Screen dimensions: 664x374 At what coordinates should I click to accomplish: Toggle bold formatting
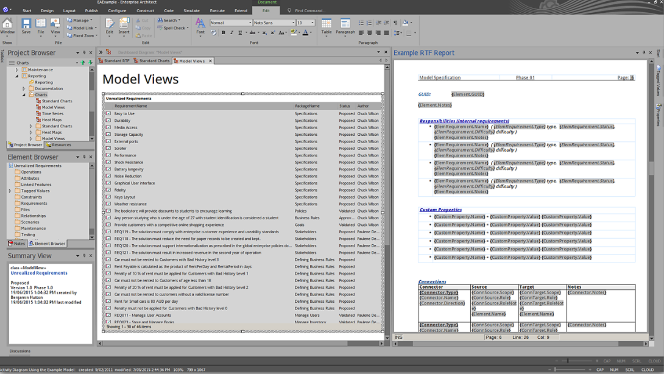(223, 33)
